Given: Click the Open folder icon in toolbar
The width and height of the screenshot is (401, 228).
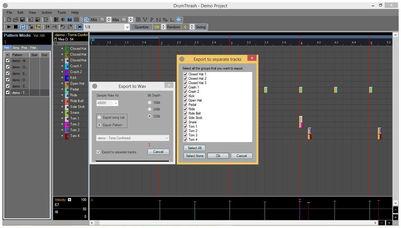Looking at the screenshot, I should click(x=16, y=20).
